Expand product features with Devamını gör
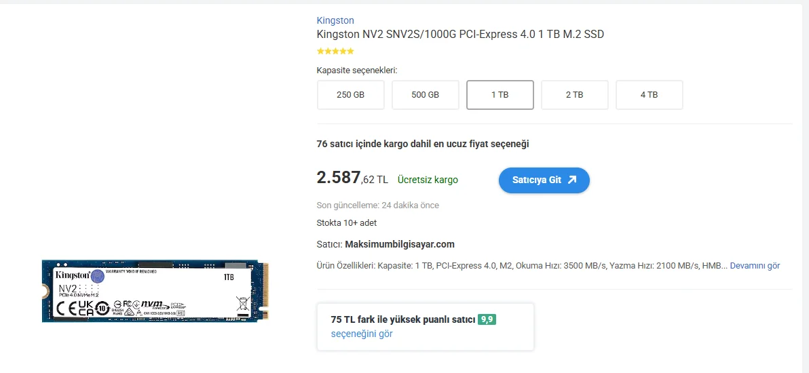The width and height of the screenshot is (809, 373). point(755,266)
